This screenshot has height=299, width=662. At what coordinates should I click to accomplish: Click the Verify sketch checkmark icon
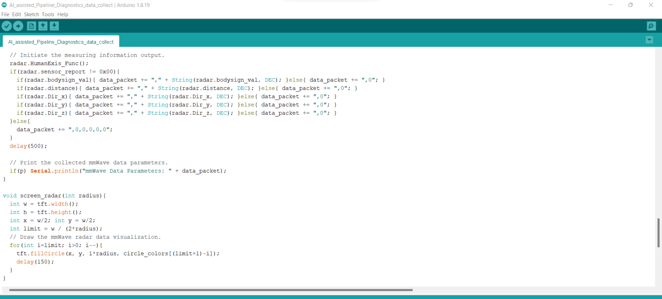tap(7, 26)
